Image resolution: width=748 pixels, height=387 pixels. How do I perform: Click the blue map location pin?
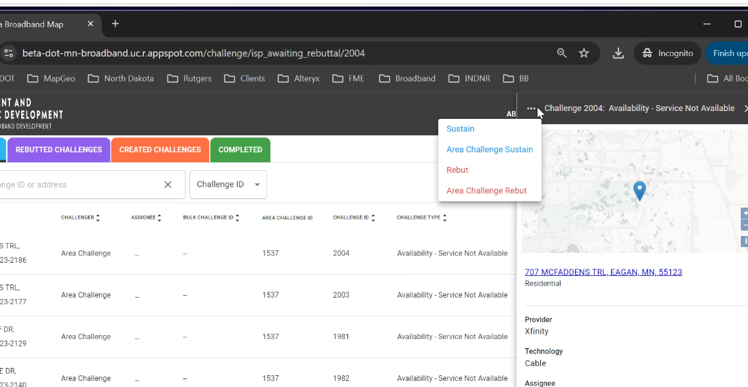(x=639, y=191)
